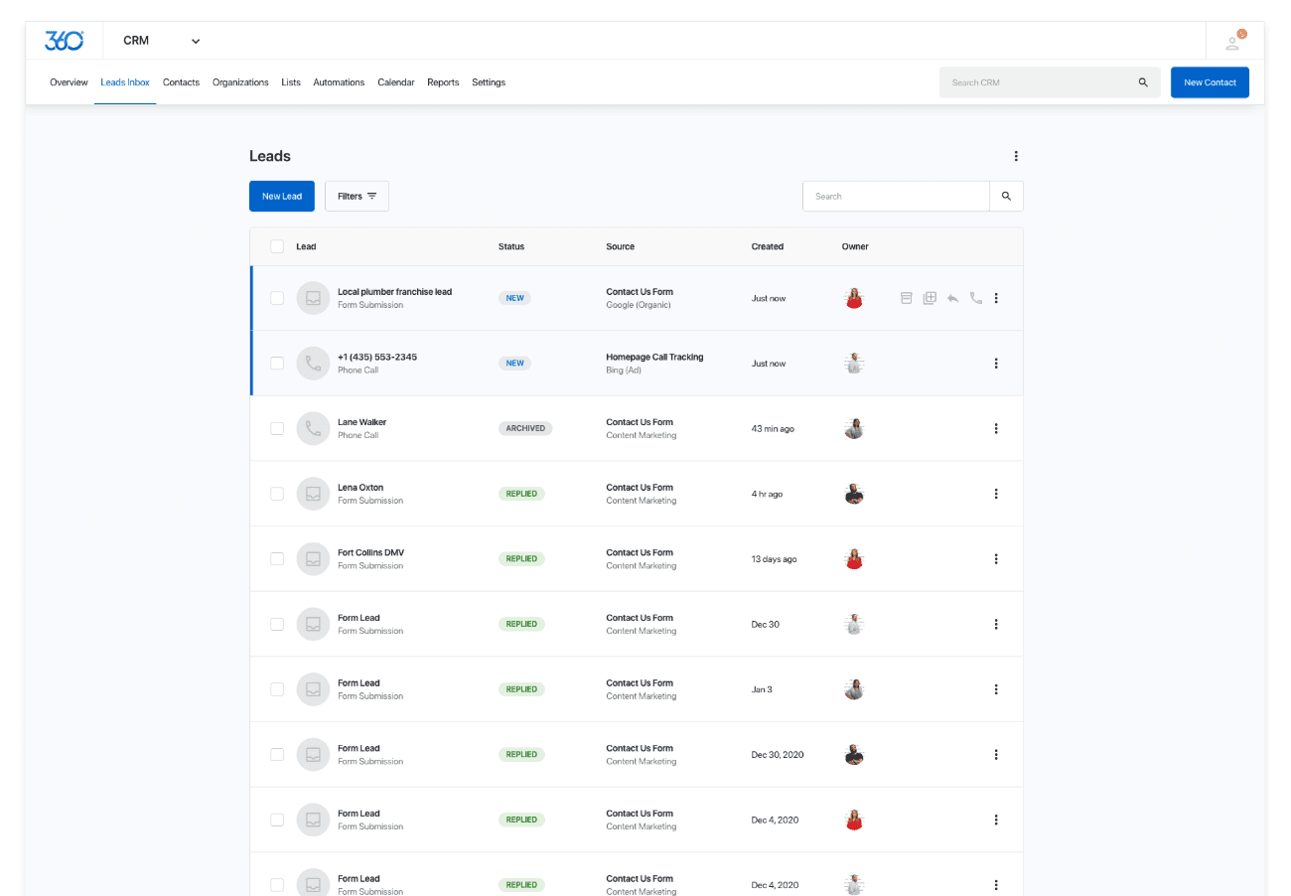Call the Local plumber franchise lead

[976, 298]
